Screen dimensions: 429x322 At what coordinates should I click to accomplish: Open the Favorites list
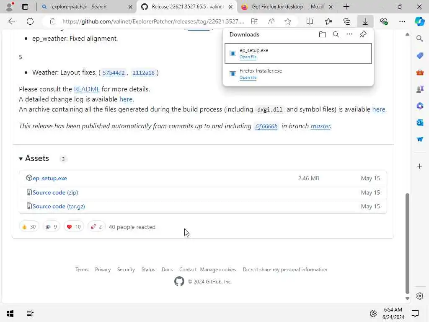328,21
